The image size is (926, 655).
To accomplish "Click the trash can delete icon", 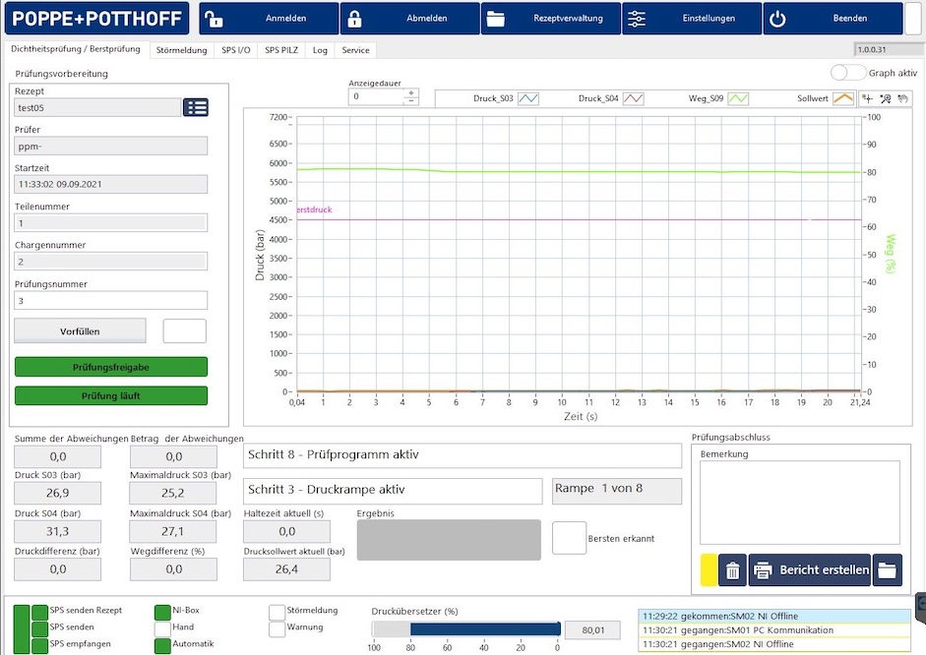I will click(732, 570).
